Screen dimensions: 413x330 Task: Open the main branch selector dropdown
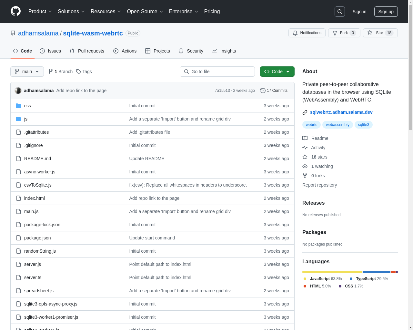point(27,72)
